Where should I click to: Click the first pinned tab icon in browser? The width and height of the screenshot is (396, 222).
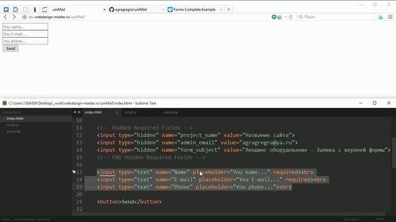6,10
